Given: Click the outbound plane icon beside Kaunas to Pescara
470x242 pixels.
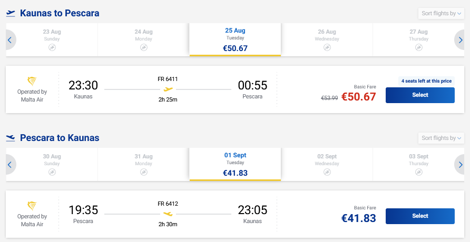Looking at the screenshot, I should [x=11, y=14].
